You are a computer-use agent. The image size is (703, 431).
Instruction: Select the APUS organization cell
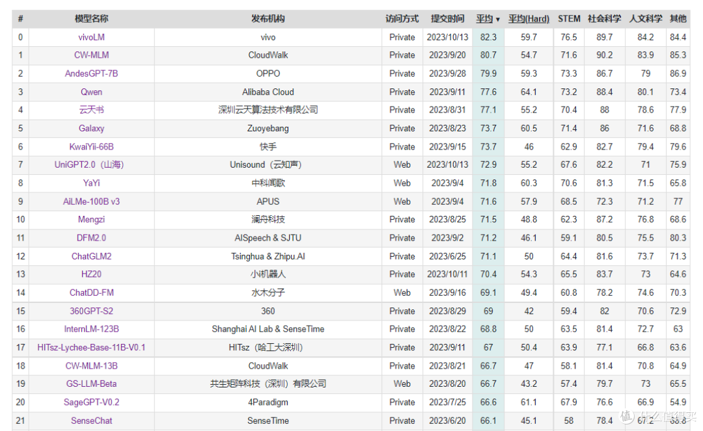268,202
